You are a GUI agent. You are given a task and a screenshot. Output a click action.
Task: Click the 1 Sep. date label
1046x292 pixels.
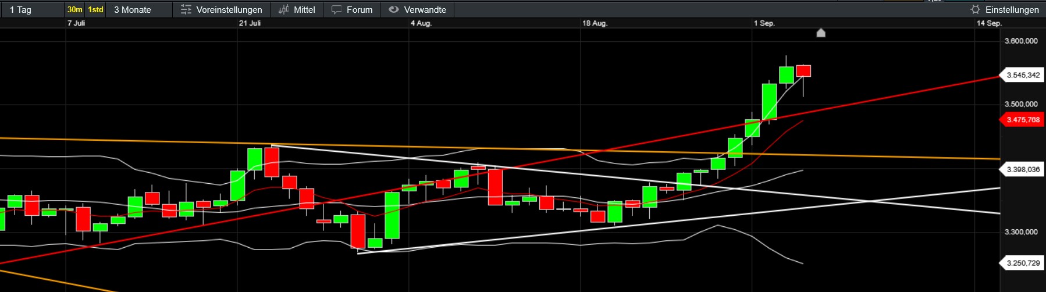[764, 23]
